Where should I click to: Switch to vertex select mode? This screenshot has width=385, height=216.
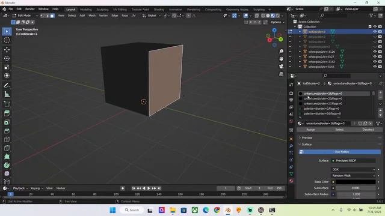pos(42,16)
